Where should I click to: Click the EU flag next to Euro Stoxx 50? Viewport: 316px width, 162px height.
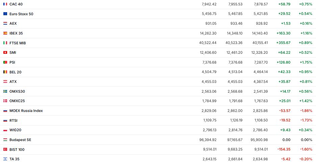point(5,14)
